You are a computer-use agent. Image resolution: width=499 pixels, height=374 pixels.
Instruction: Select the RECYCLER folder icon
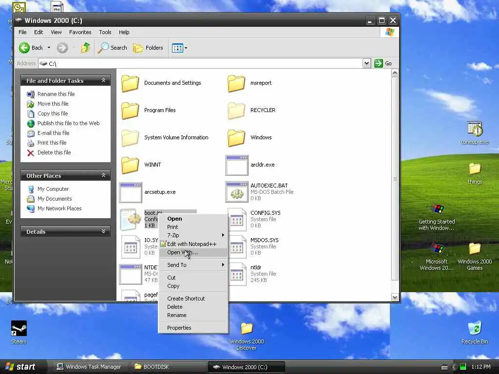click(236, 111)
